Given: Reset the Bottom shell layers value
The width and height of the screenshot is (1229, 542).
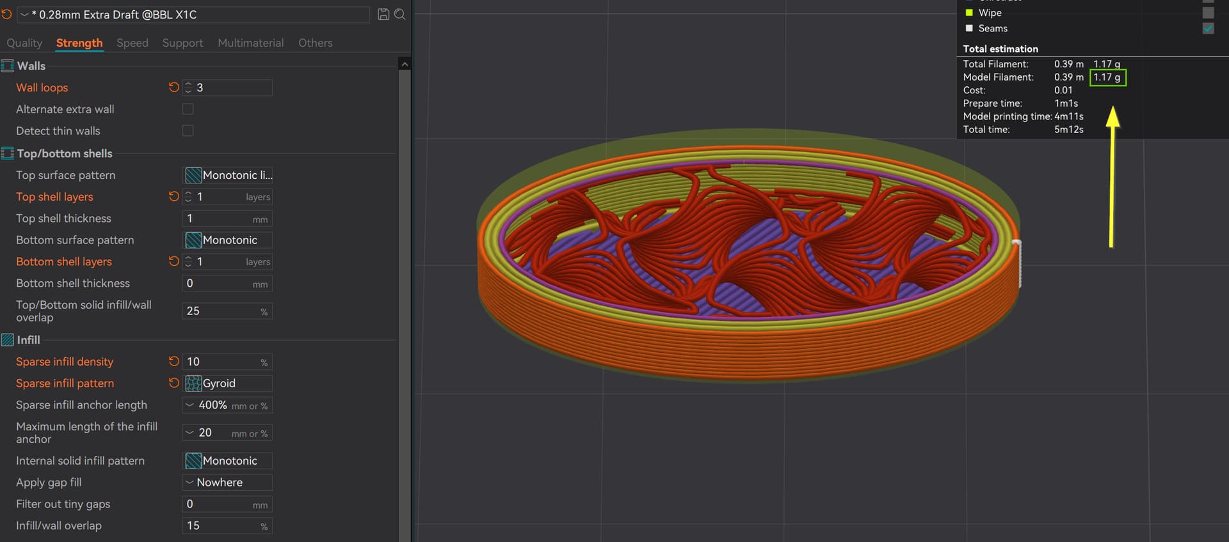Looking at the screenshot, I should (x=173, y=261).
